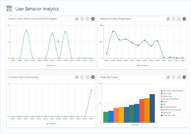Click the tallest dark blue bar in chart
This screenshot has height=134, width=191.
(152, 108)
